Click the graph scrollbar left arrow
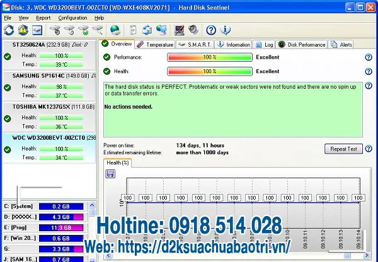Screen dimensions: 378x262 pyautogui.click(x=108, y=256)
